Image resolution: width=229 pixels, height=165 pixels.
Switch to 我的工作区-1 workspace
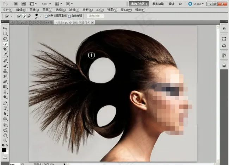coord(139,4)
